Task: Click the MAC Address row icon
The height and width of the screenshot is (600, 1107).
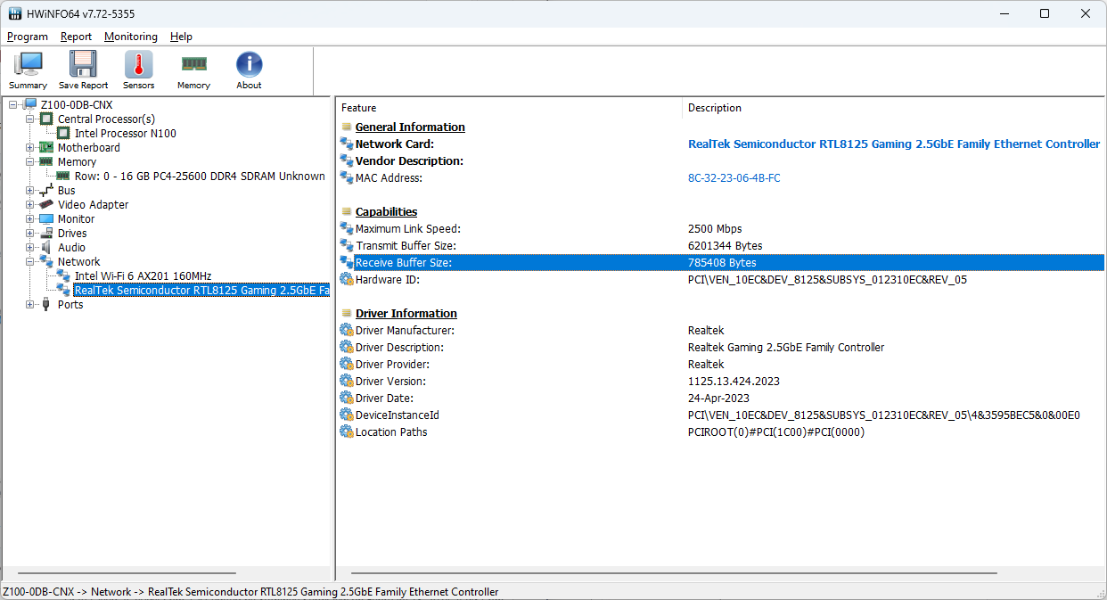Action: click(347, 177)
